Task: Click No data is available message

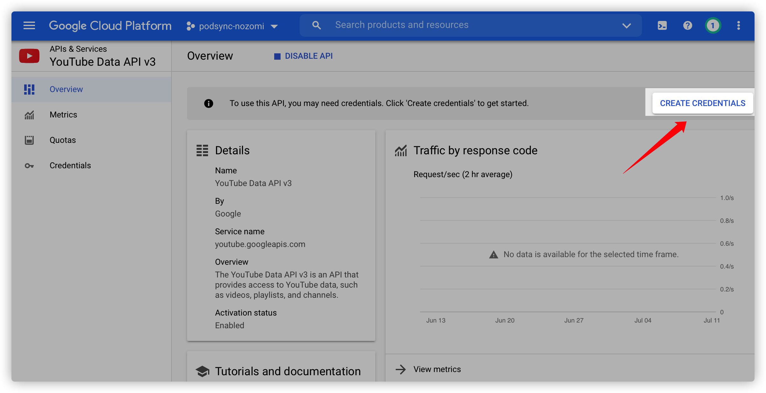Action: pos(591,254)
